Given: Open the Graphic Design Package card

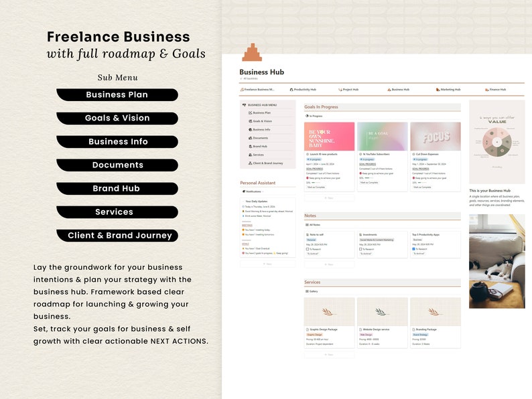Looking at the screenshot, I should tap(329, 323).
